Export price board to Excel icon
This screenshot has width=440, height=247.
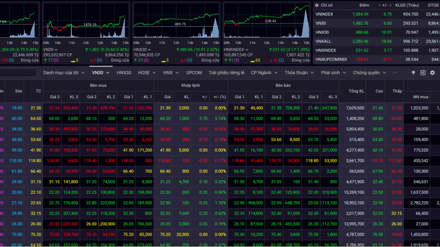(x=423, y=73)
